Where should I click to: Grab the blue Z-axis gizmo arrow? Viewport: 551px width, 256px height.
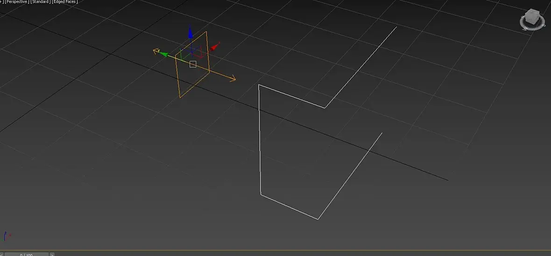point(190,33)
